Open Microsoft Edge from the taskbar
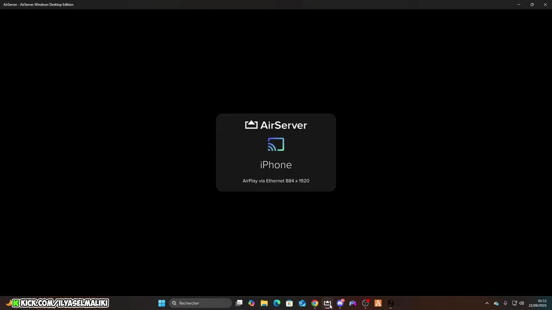 coord(277,303)
